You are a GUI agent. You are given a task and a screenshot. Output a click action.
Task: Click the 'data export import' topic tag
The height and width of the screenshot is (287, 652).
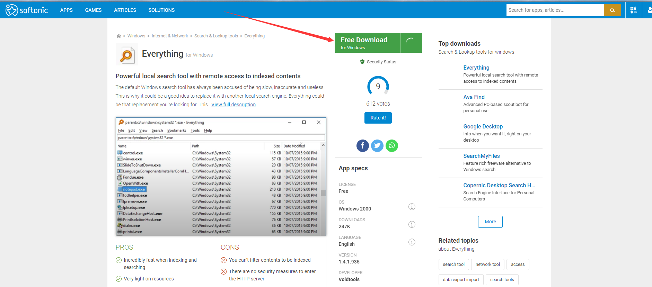(461, 280)
